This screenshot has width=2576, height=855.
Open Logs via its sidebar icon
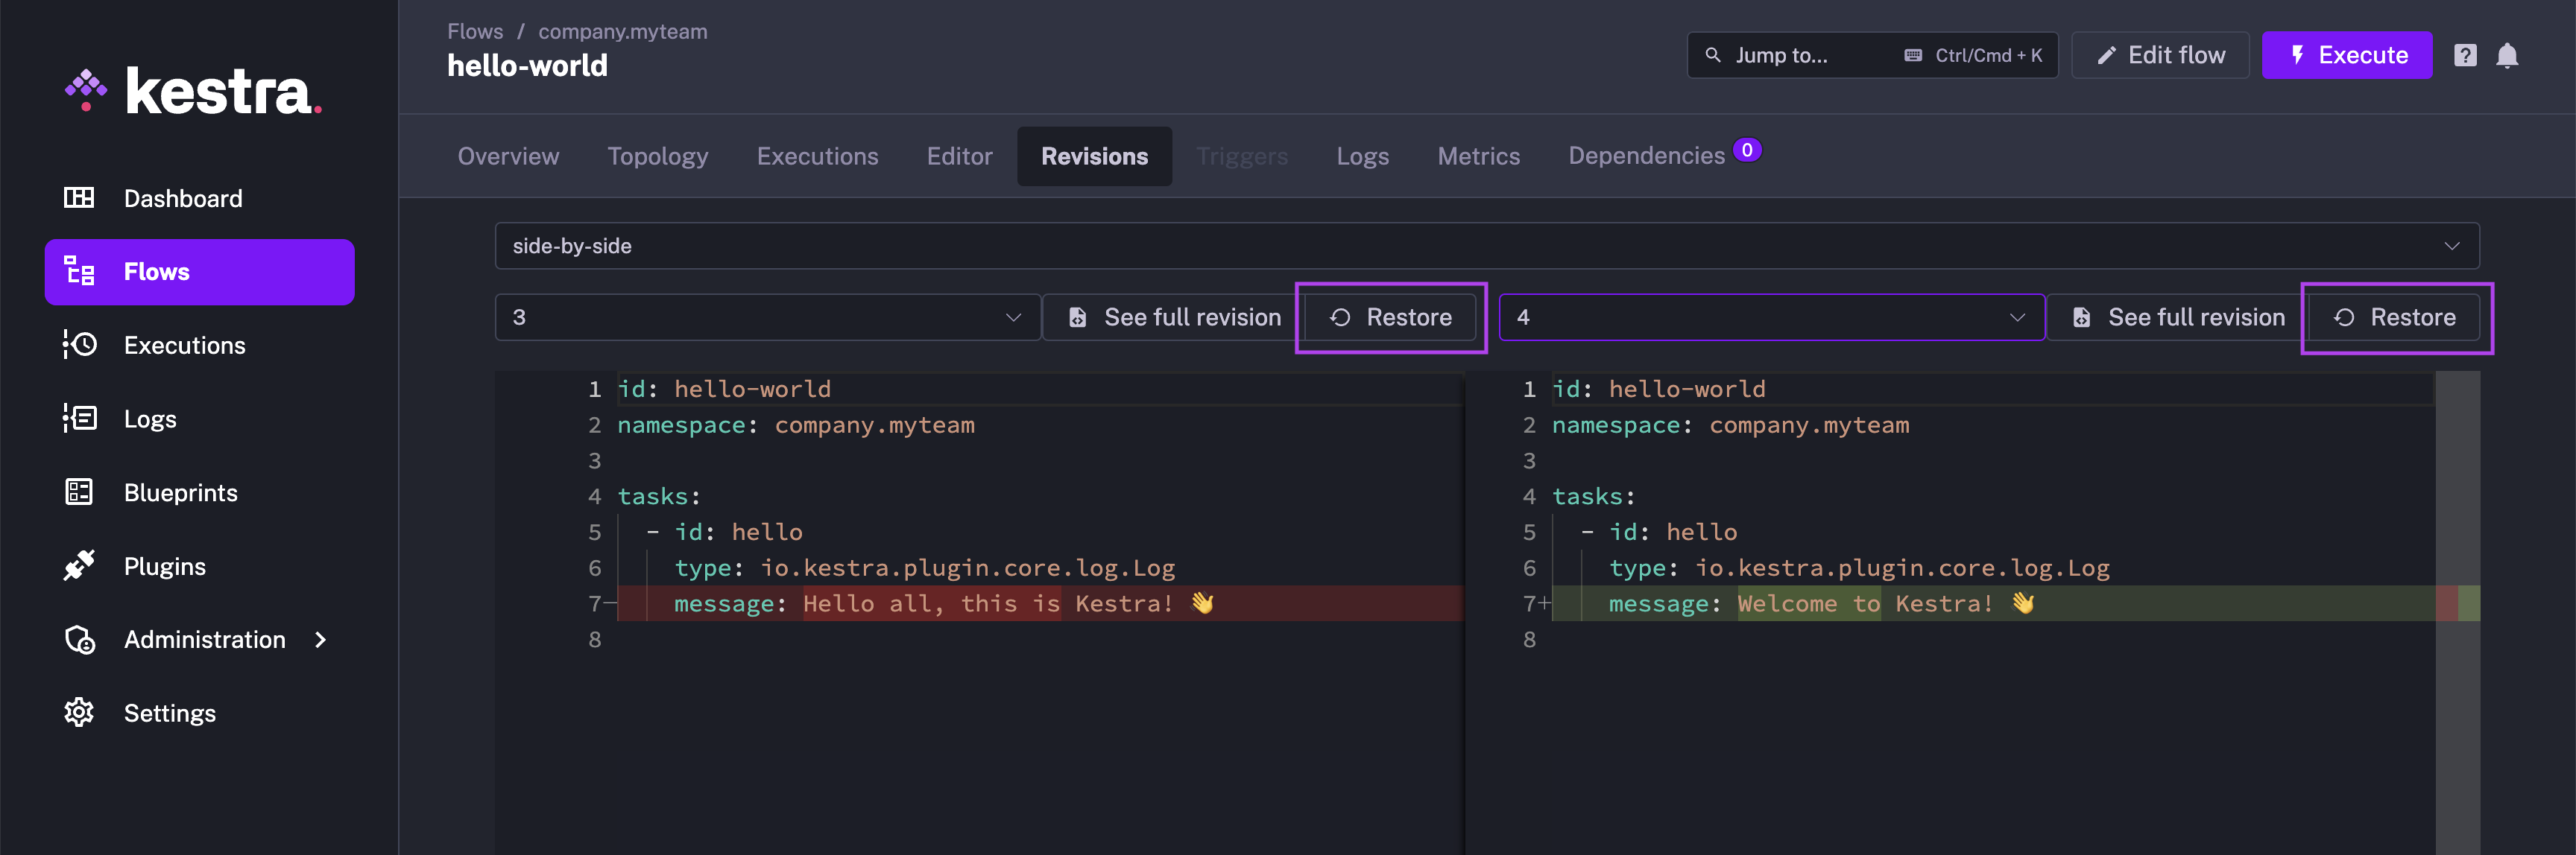79,419
